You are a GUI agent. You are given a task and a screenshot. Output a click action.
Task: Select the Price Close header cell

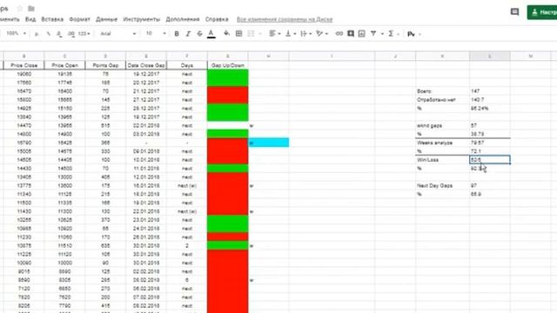point(23,65)
